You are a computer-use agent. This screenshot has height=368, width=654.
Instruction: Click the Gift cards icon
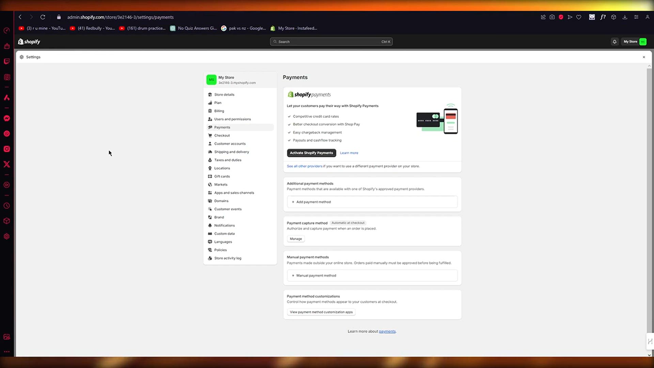[210, 177]
